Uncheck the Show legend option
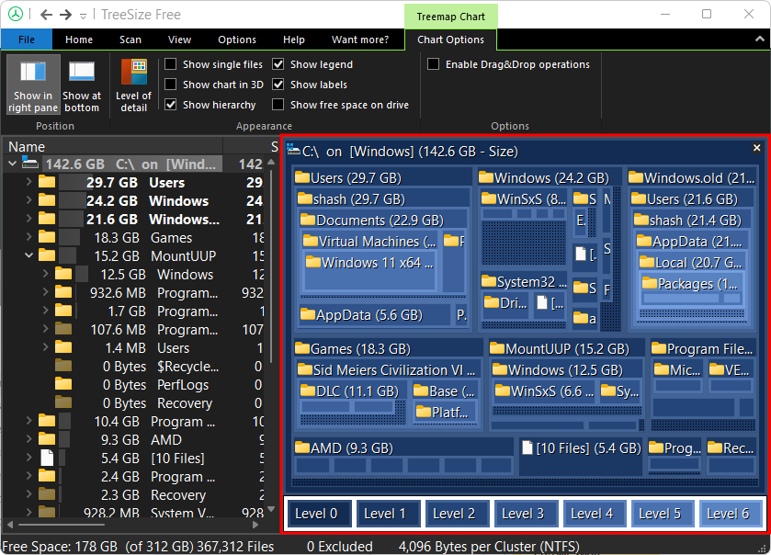The width and height of the screenshot is (771, 555). coord(278,63)
